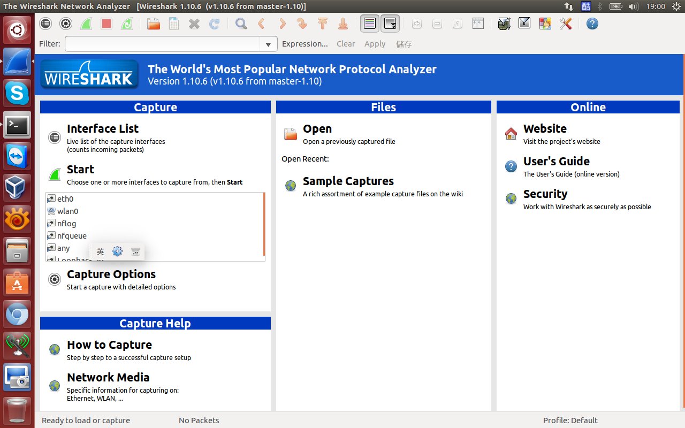Jump to the first packet icon

(x=323, y=24)
